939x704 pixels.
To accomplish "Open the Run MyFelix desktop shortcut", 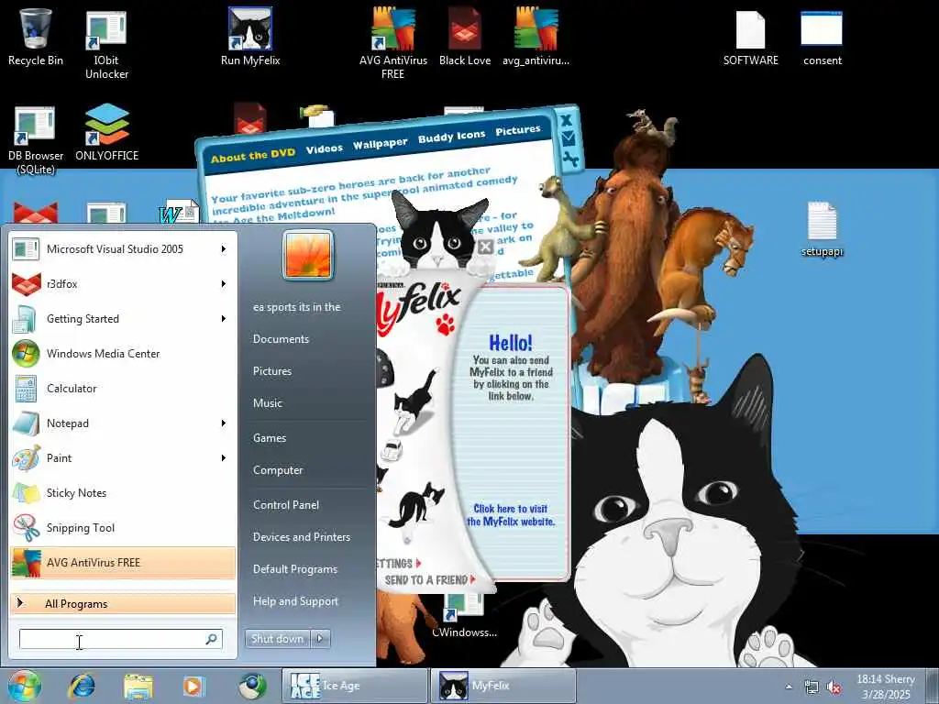I will tap(250, 37).
